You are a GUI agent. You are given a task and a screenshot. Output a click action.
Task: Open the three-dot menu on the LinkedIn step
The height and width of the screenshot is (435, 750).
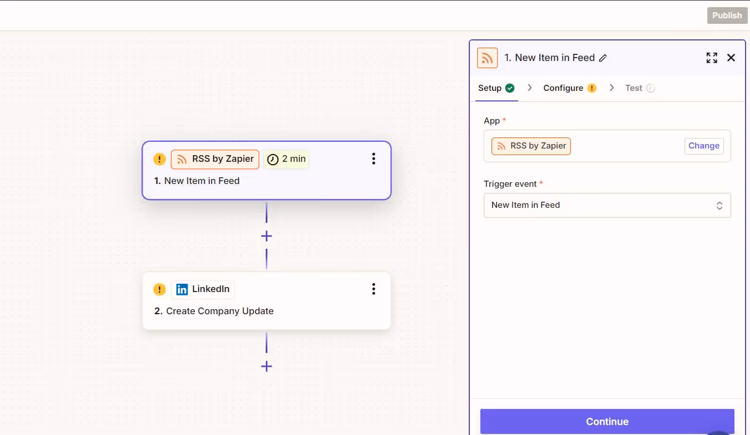click(373, 289)
